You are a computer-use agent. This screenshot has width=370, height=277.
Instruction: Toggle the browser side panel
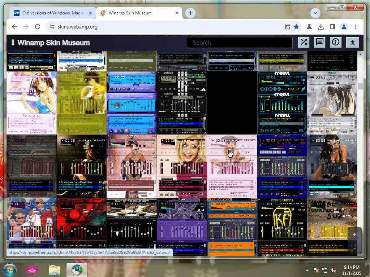pos(332,27)
